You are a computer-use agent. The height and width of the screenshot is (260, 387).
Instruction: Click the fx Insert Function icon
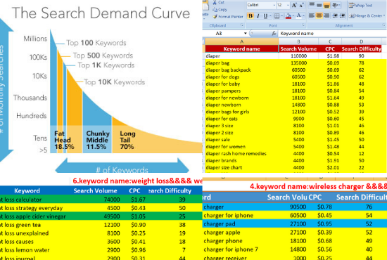click(274, 33)
